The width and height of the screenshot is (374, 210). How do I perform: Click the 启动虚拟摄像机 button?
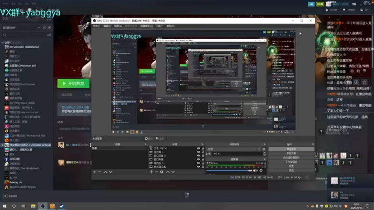coord(291,158)
